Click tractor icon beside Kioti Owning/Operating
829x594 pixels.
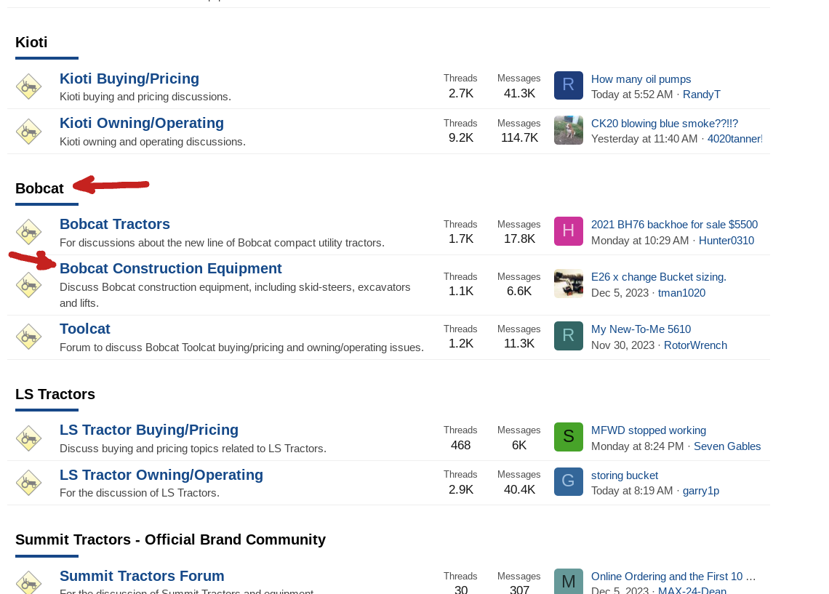tap(28, 131)
